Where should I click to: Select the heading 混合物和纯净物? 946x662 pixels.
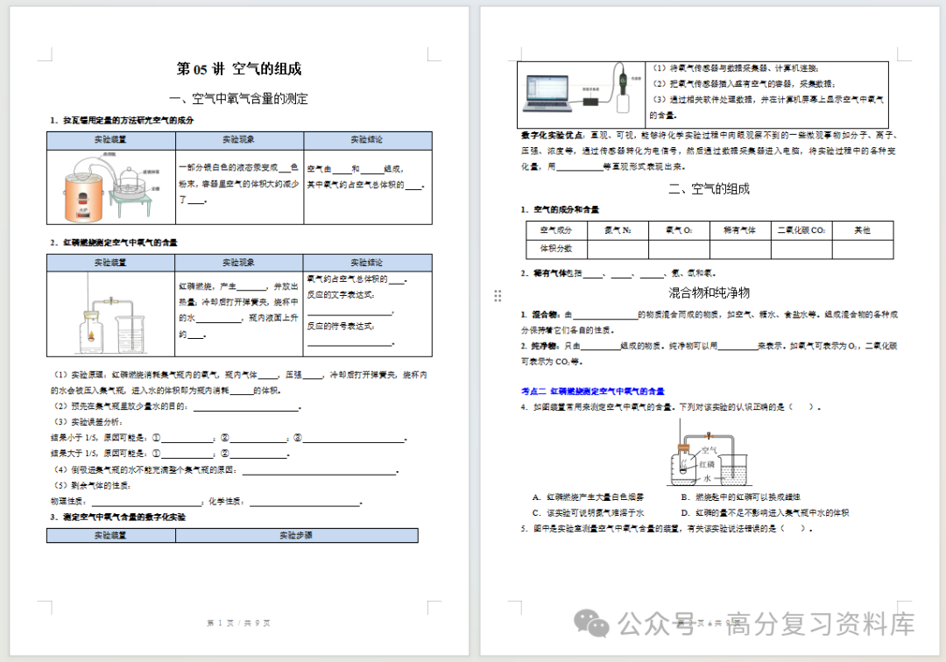709,293
